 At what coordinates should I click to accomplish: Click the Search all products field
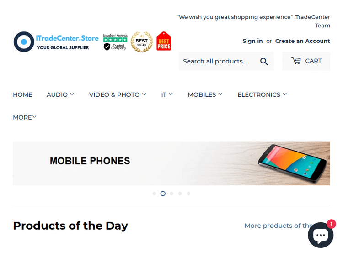[217, 61]
